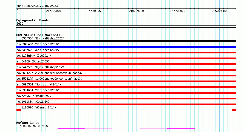
Task: Click the red bar under nsv6354054
Action: (126, 93)
